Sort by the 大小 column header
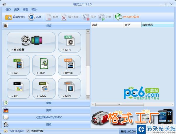Viewport: 176px width, 134px height. coord(133,25)
